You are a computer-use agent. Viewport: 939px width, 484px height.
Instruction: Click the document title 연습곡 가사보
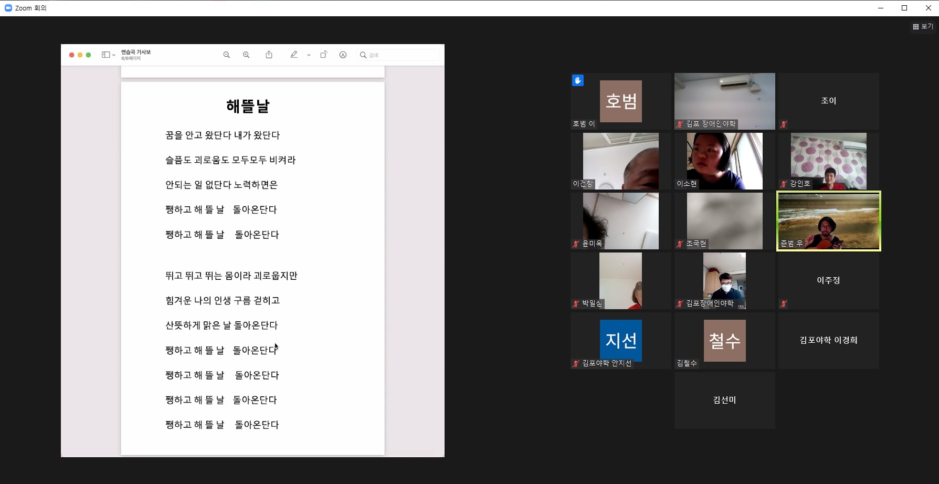coord(136,52)
